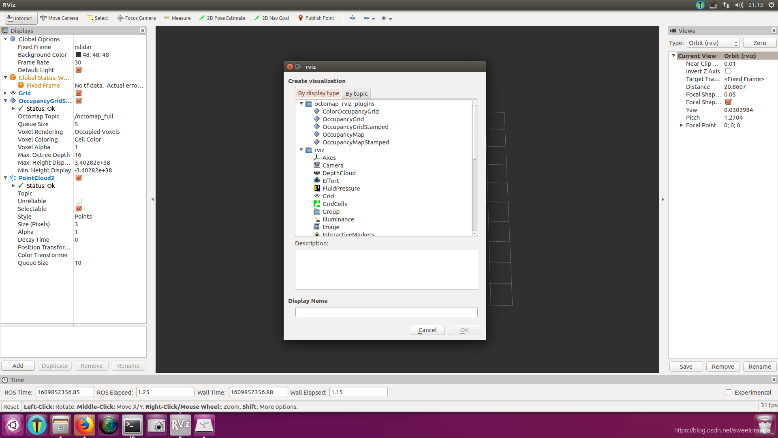Select the By display type tab
This screenshot has height=438, width=778.
pos(318,93)
